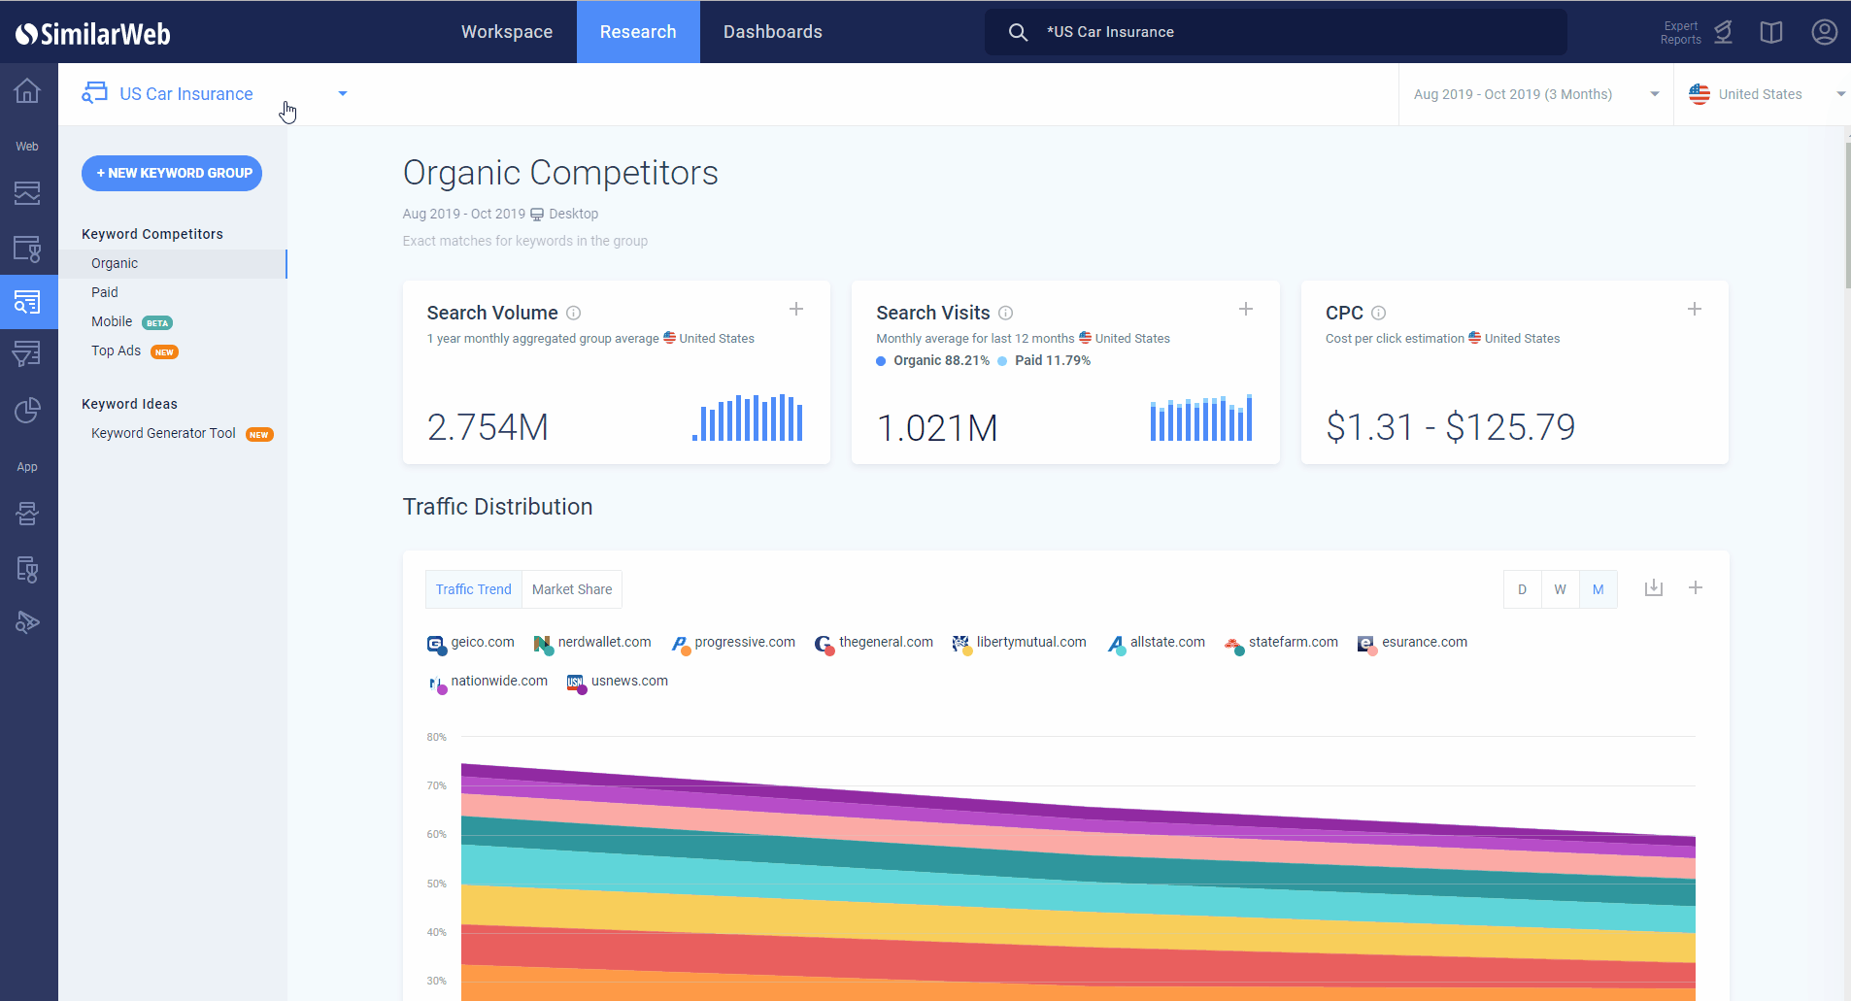The height and width of the screenshot is (1001, 1851).
Task: Toggle statefarm.com legend series
Action: pos(1282,643)
